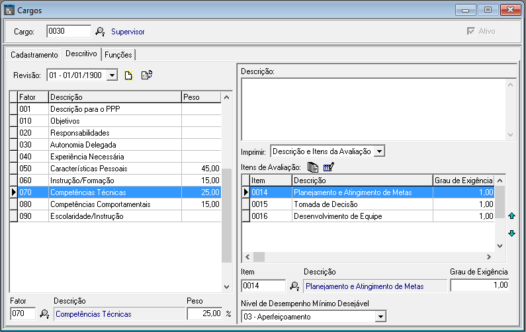The width and height of the screenshot is (526, 332).
Task: Select the Descritivo tab
Action: pos(81,54)
